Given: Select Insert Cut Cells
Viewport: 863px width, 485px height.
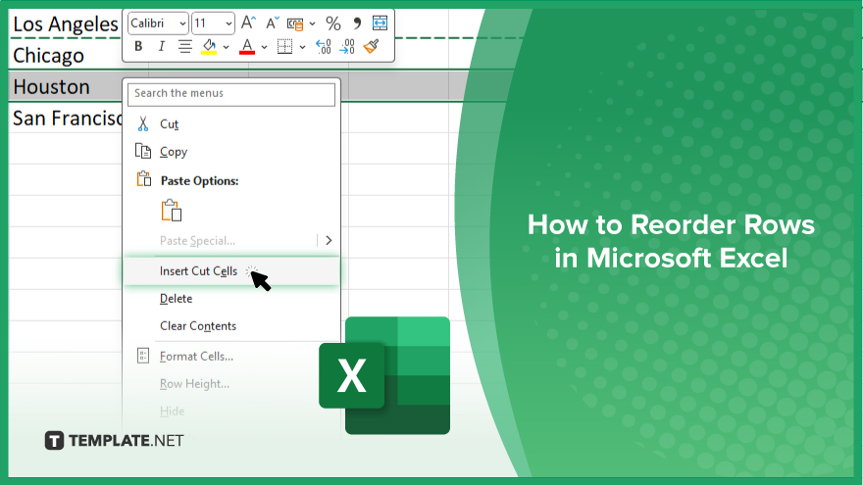Looking at the screenshot, I should point(231,271).
